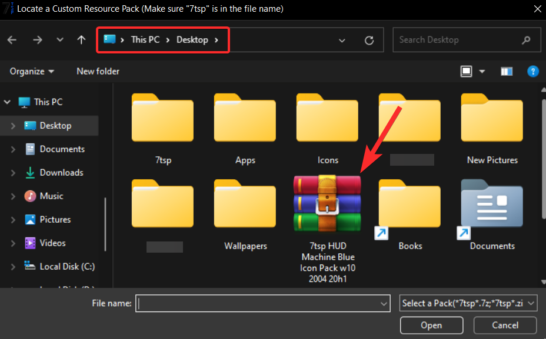
Task: Open help with the blue question mark
Action: click(x=533, y=71)
